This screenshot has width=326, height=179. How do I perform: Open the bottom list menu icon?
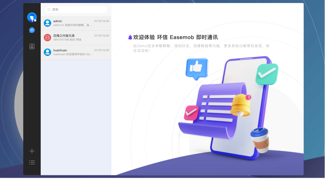click(32, 162)
